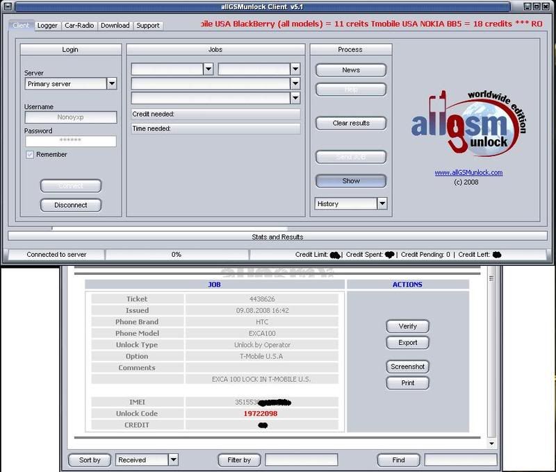Click the Export button

pos(407,343)
